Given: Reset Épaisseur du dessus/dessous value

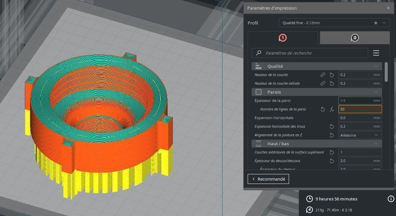Looking at the screenshot, I should click(x=331, y=161).
